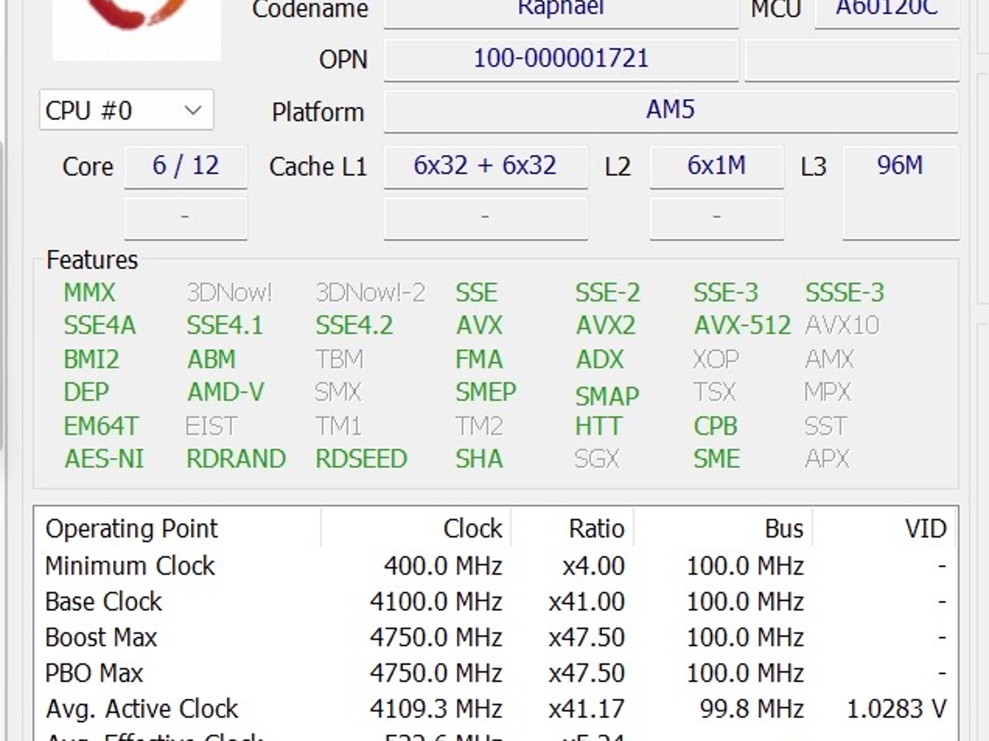Click the Platform field showing AM5
989x741 pixels.
(x=671, y=110)
